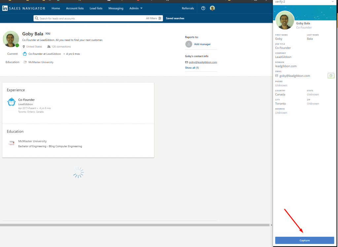The width and height of the screenshot is (338, 247).
Task: Click the LeadGibbon logo in Experience section
Action: click(12, 102)
